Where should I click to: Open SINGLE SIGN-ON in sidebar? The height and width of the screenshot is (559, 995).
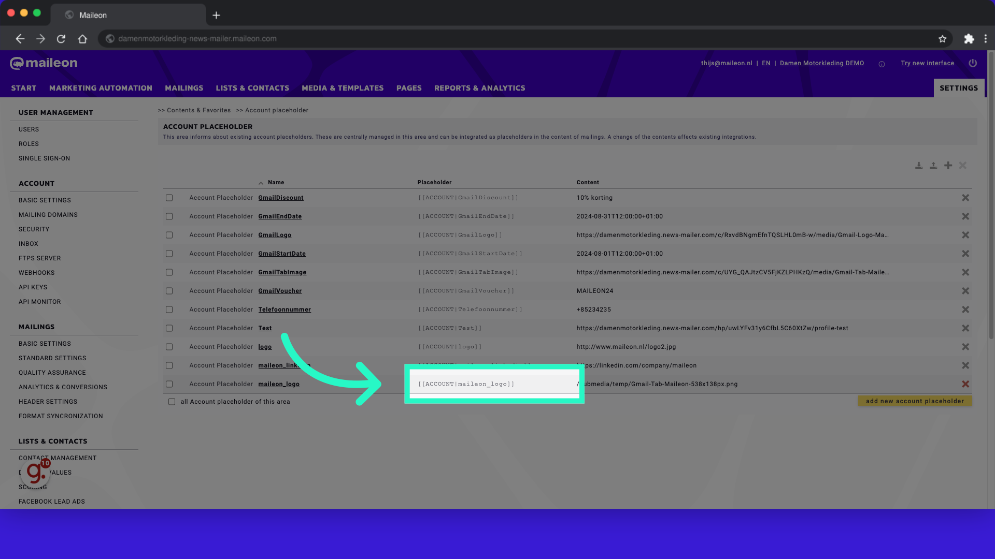(x=44, y=158)
